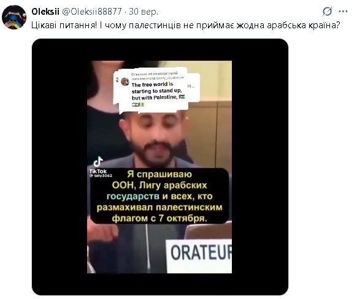
Task: Click the Grok explain-post icon
Action: click(327, 11)
